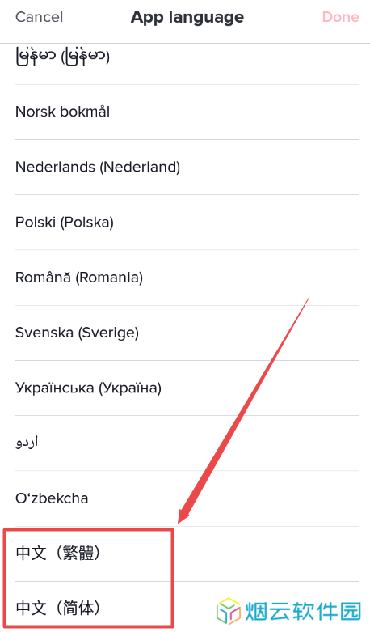Pick Polski (Polska) language
Screen dimensions: 370x632
[187, 223]
